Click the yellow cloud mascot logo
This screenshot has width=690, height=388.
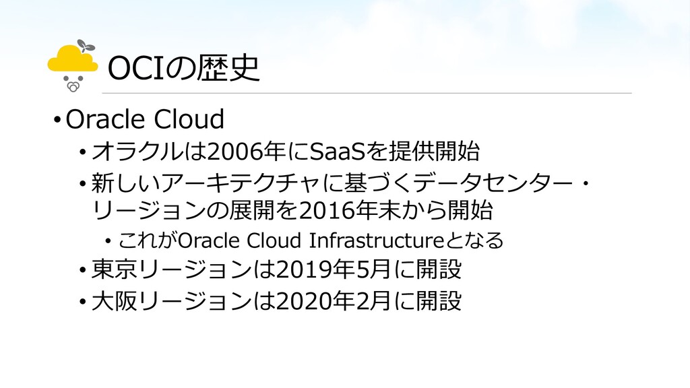[73, 66]
